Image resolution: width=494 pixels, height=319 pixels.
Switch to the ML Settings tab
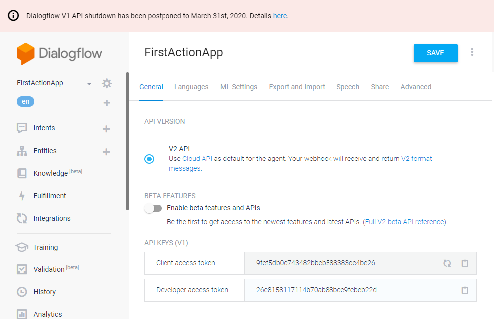(x=239, y=87)
